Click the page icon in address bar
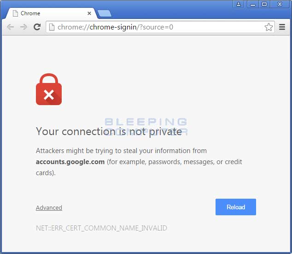Screen dimensions: 292x254 [52, 27]
